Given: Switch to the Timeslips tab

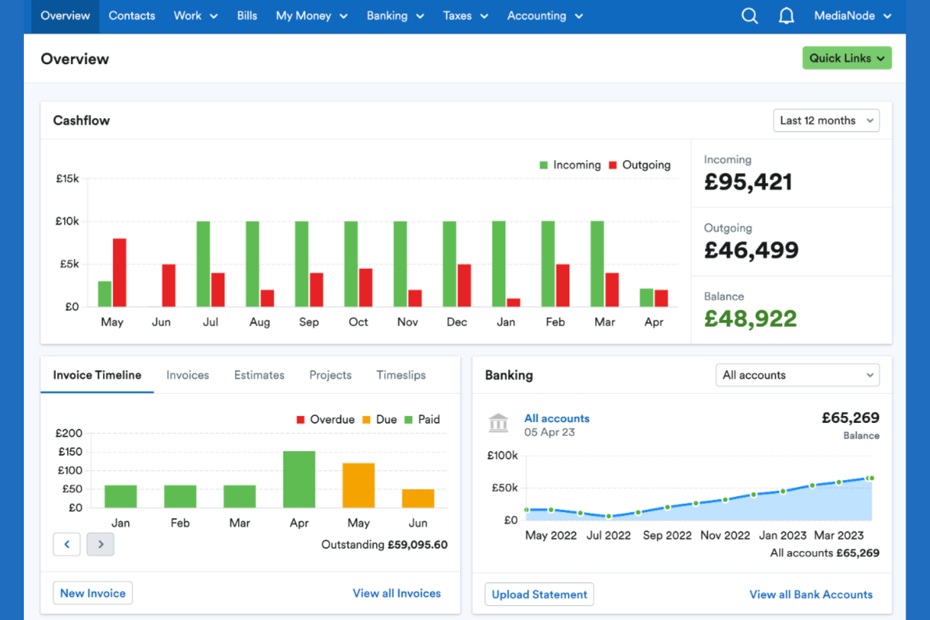Looking at the screenshot, I should click(401, 375).
